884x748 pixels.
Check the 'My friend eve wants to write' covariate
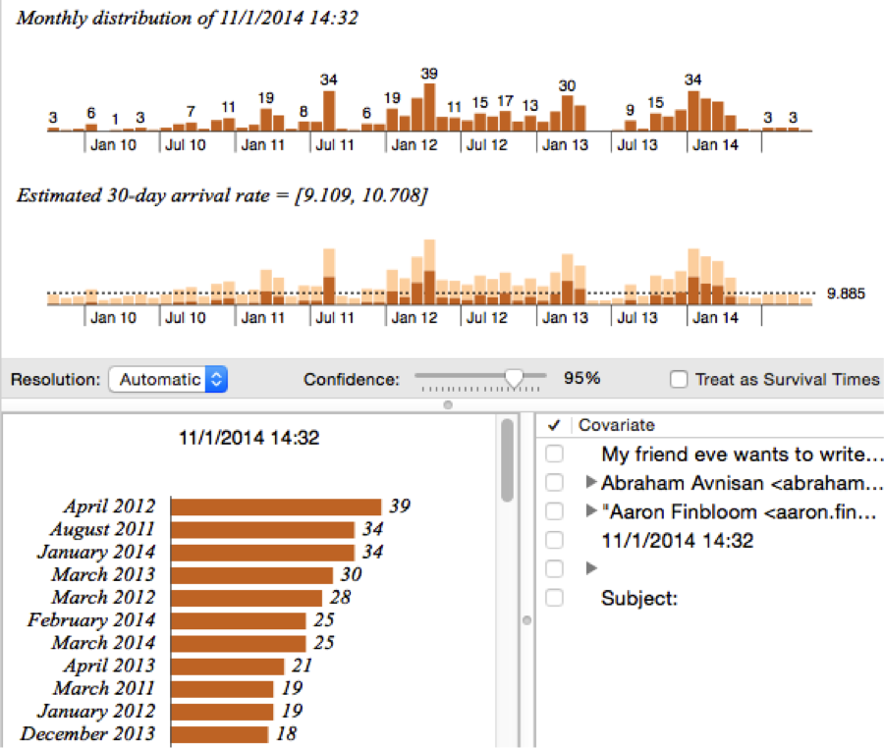point(554,454)
